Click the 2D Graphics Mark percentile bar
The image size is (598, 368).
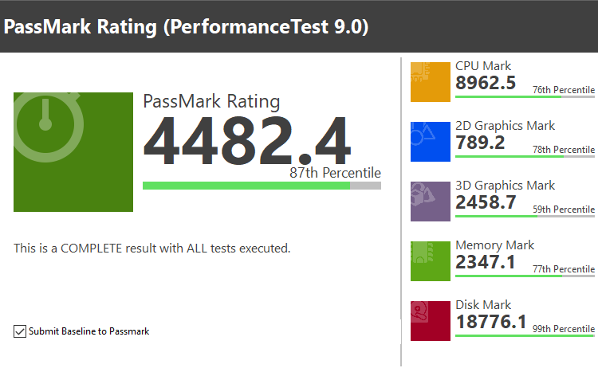(525, 157)
